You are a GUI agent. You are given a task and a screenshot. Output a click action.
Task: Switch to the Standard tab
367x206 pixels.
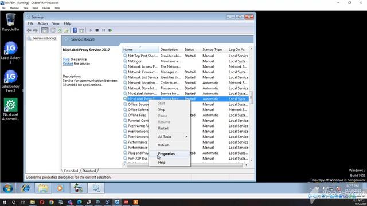pos(89,171)
